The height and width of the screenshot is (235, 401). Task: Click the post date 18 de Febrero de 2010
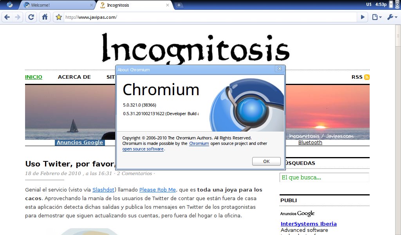point(53,174)
